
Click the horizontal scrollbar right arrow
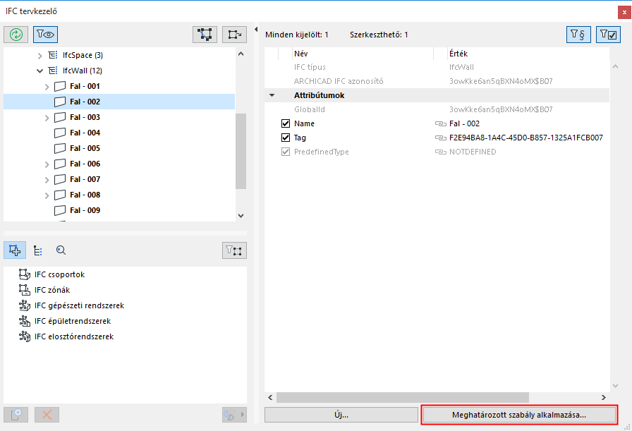click(x=603, y=398)
